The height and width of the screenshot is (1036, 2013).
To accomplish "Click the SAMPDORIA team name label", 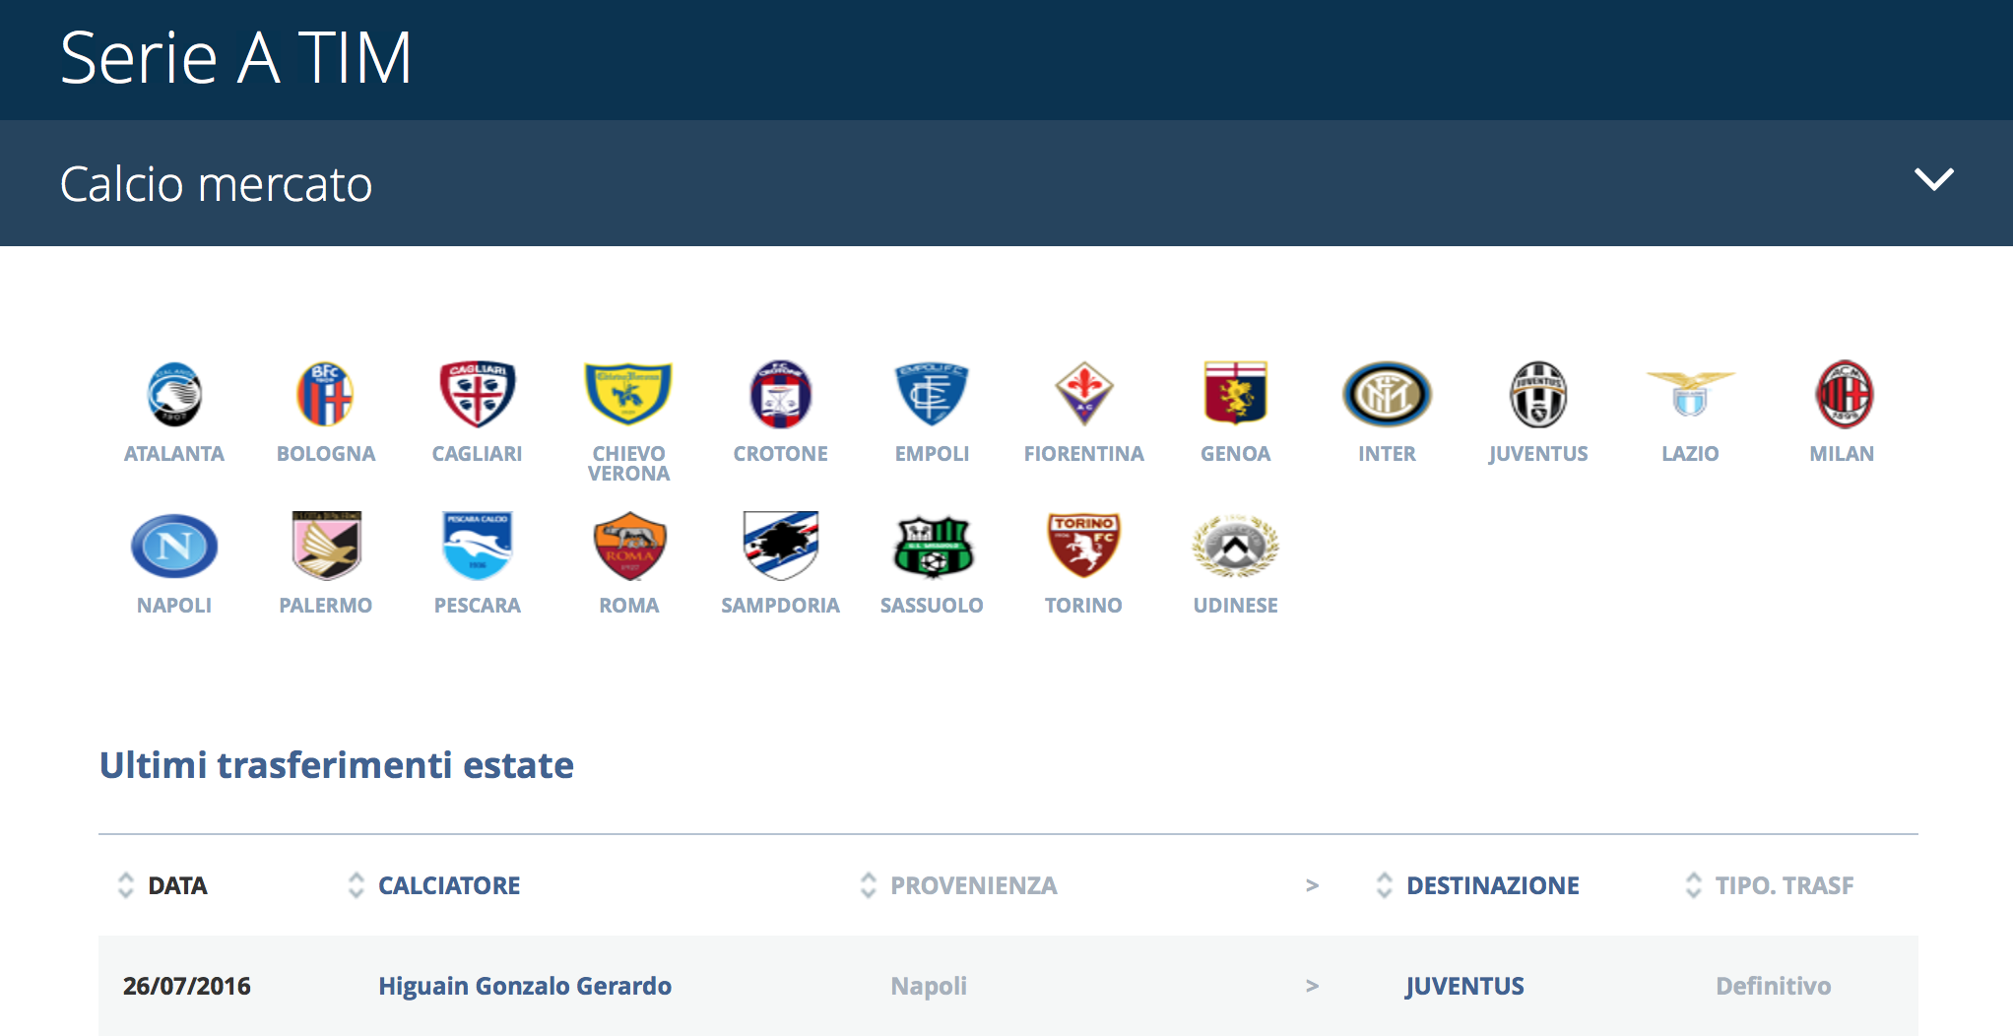I will tap(780, 606).
